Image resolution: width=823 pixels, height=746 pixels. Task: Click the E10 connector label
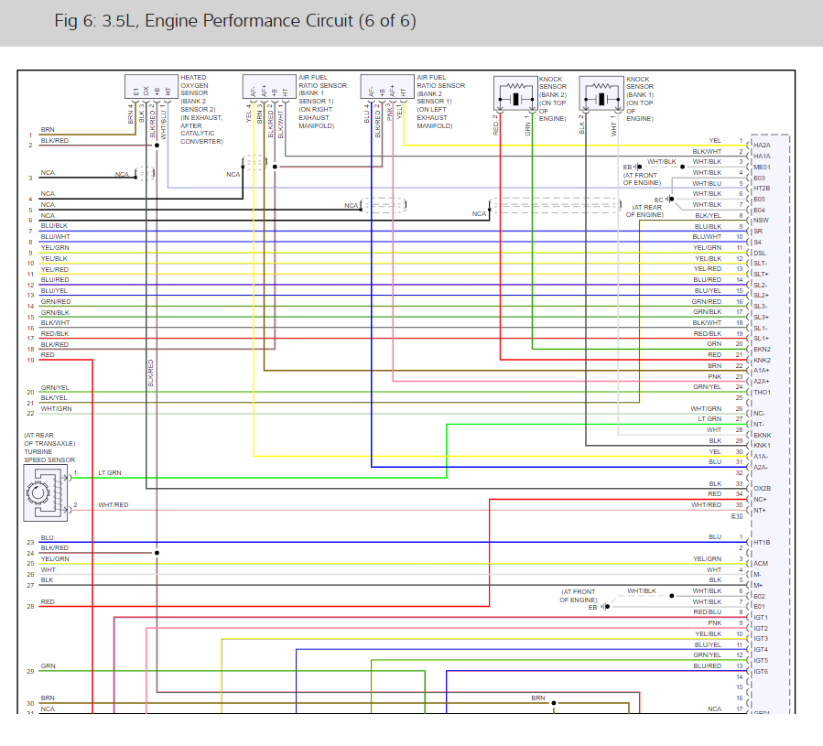pyautogui.click(x=737, y=516)
